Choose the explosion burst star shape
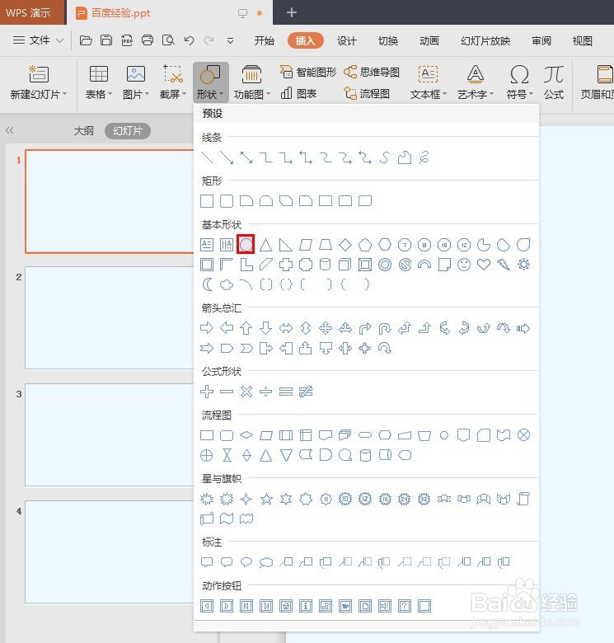Viewport: 614px width, 643px height. [x=207, y=499]
